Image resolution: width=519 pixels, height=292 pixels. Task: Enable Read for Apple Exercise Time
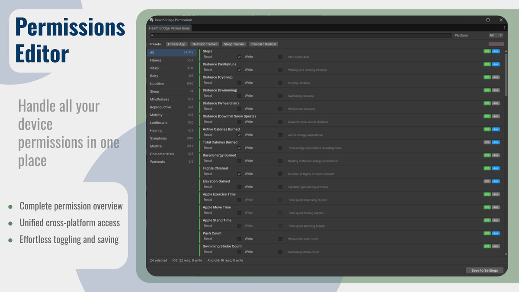click(239, 199)
